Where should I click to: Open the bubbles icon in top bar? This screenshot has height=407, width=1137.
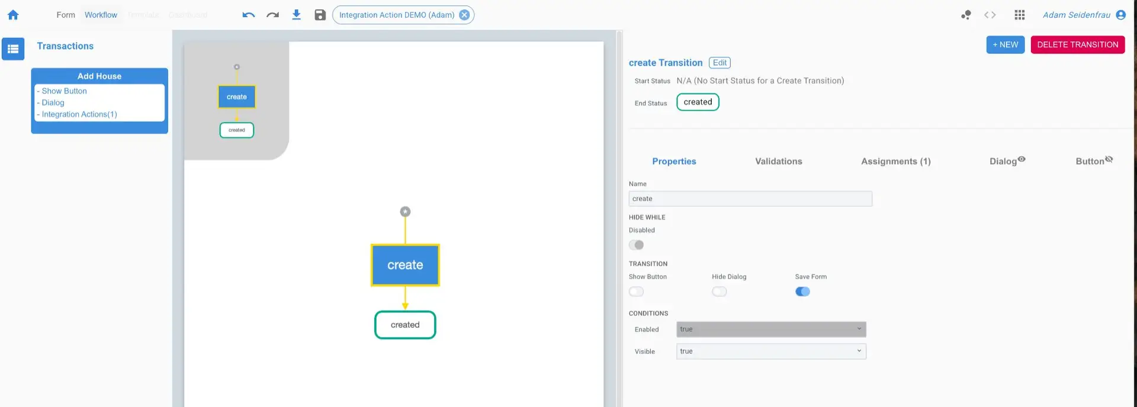(966, 15)
